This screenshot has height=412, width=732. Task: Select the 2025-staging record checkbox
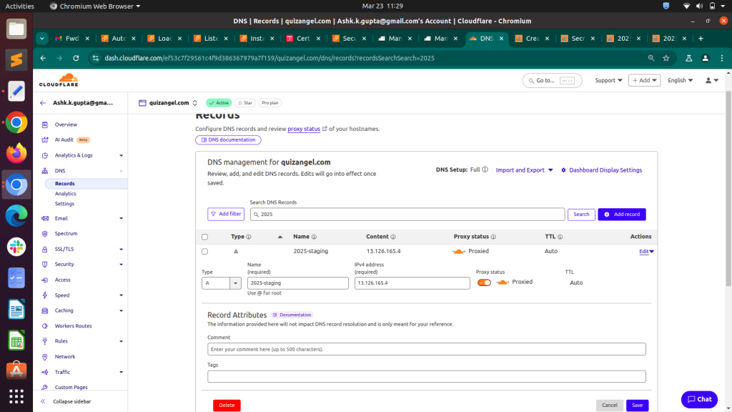[x=205, y=251]
